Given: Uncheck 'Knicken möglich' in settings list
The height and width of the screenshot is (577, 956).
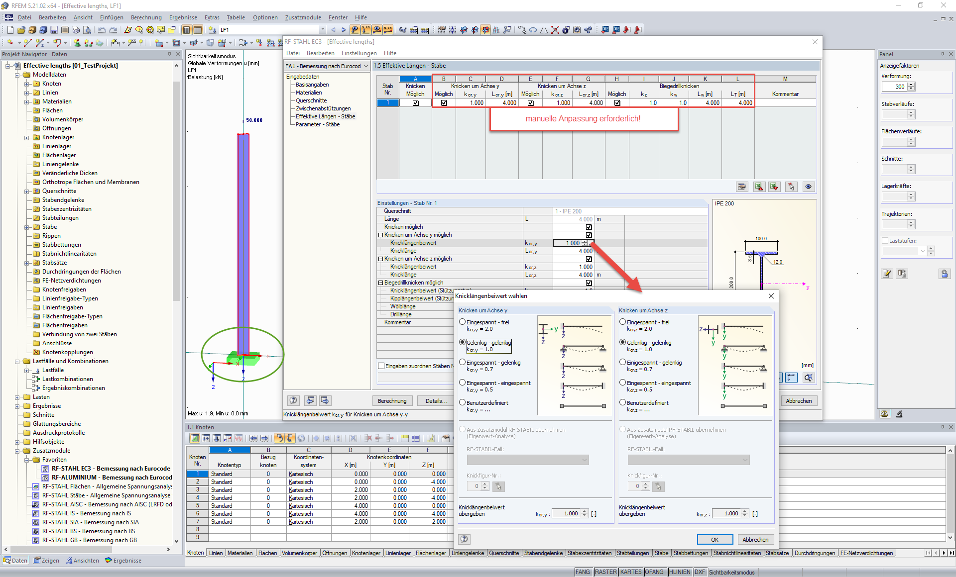Looking at the screenshot, I should (x=589, y=227).
